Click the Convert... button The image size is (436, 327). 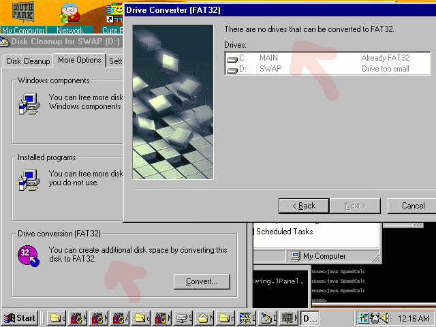[202, 281]
